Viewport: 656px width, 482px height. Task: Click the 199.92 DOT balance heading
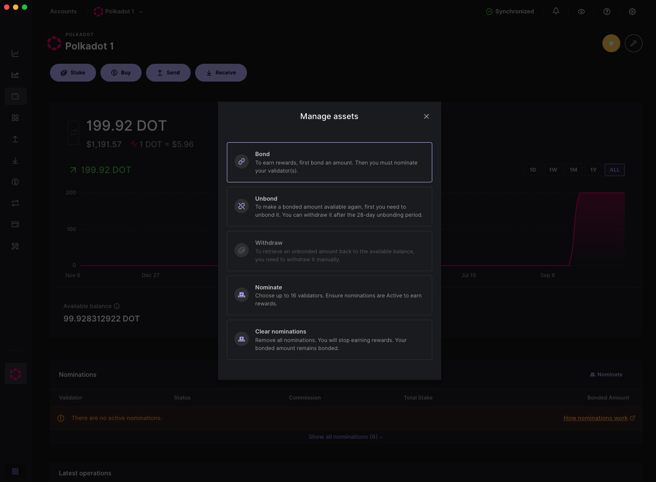click(126, 126)
